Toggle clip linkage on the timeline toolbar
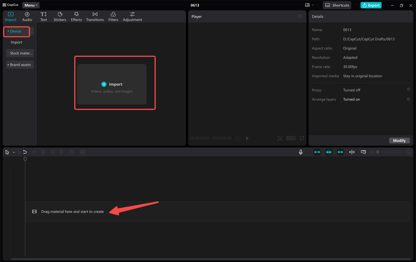This screenshot has height=262, width=416. point(340,152)
